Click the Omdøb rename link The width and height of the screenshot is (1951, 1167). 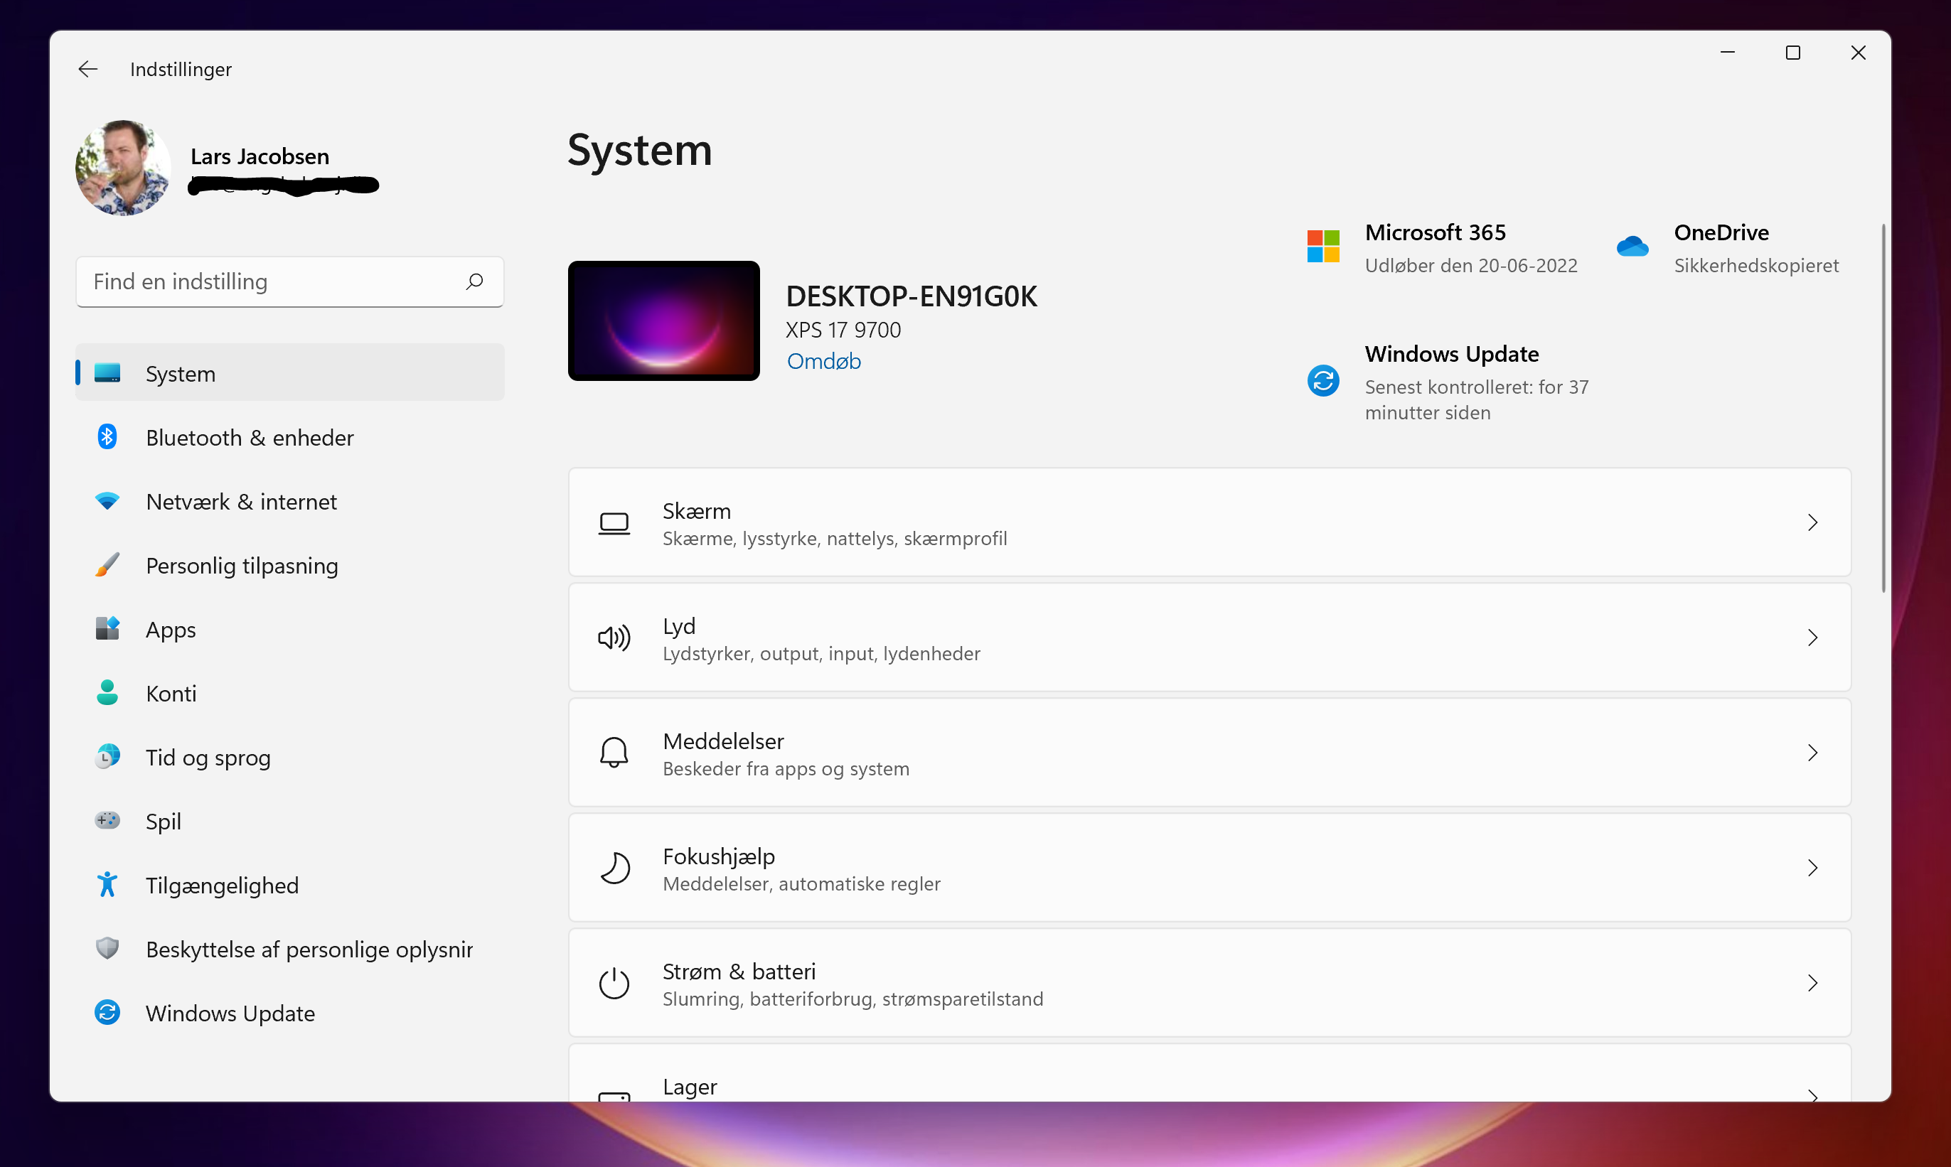pyautogui.click(x=823, y=361)
